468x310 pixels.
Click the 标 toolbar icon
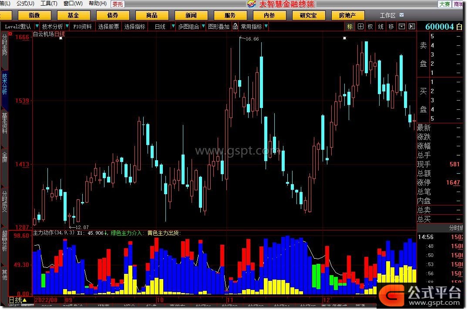pos(350,27)
